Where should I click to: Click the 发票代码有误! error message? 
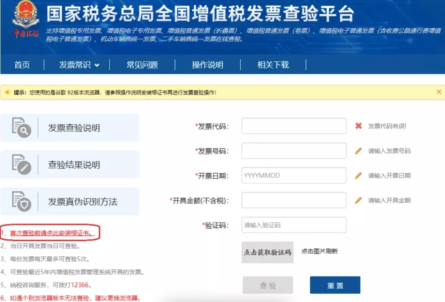tap(387, 126)
